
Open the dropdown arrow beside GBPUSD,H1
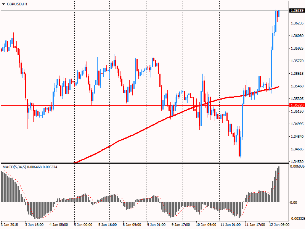click(3, 4)
